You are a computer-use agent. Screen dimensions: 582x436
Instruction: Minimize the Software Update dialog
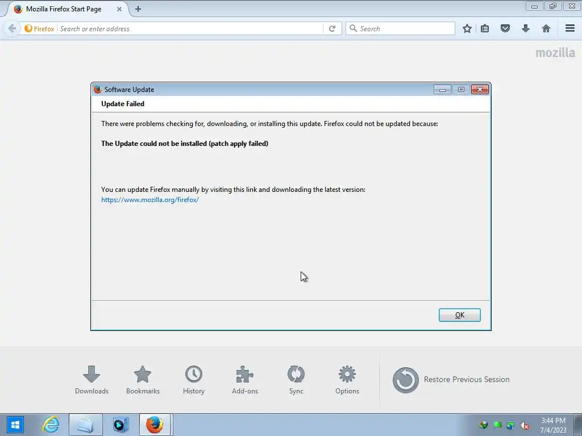(x=442, y=89)
